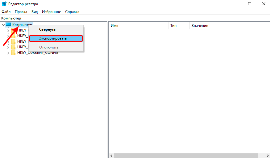Screen dimensions: 270x158
Task: Open the Файл menu
Action: (6, 12)
